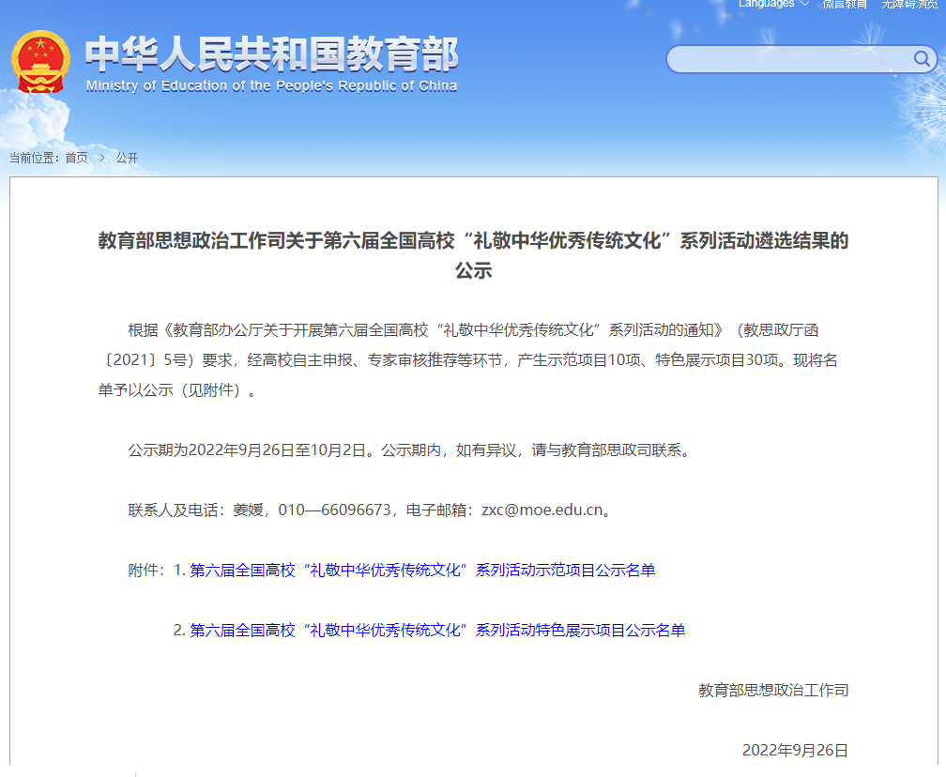Screen dimensions: 946x777
Task: Click the chevron arrow beside Languages
Action: pos(804,5)
